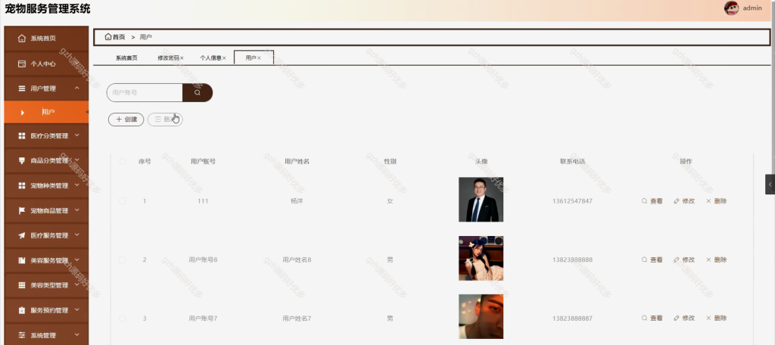This screenshot has height=345, width=775.
Task: Click the paper-plane icon beside 医疗服务管理
Action: [x=21, y=236]
